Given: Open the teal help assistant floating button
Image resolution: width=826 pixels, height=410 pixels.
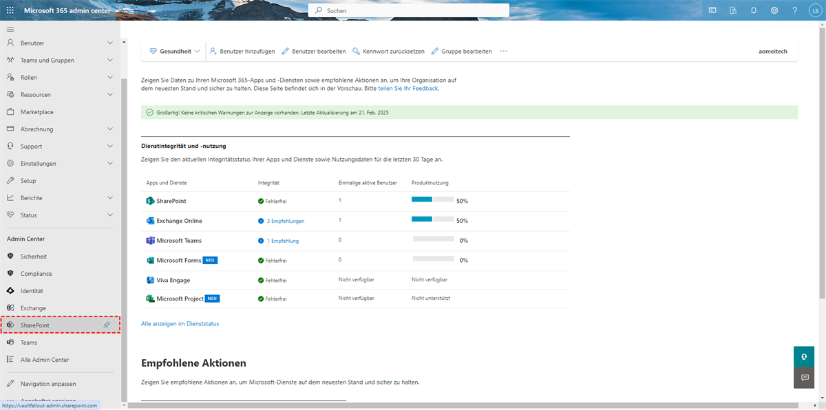Looking at the screenshot, I should point(803,356).
